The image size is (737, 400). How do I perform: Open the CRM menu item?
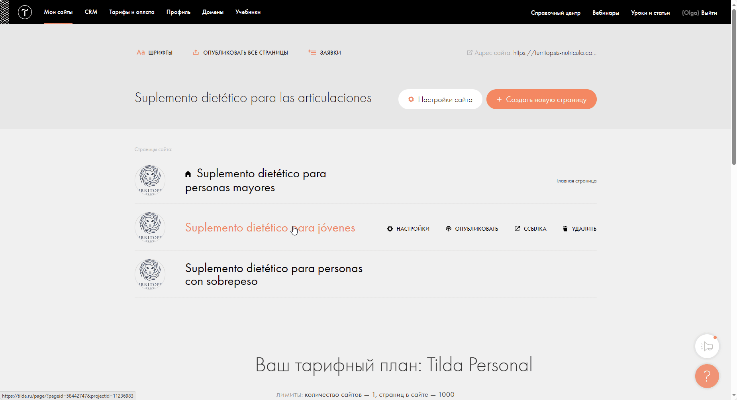[x=91, y=12]
